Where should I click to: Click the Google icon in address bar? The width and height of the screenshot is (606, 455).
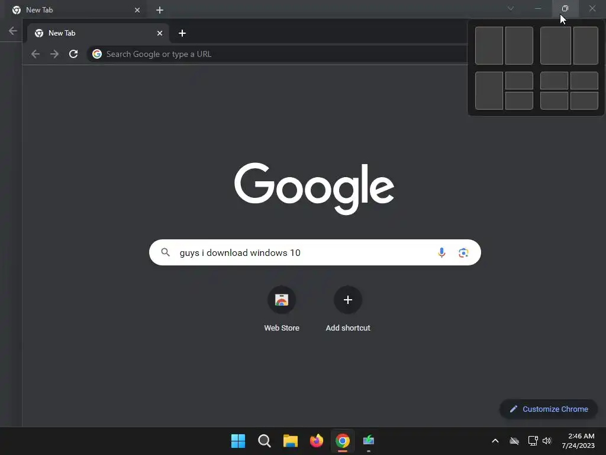pyautogui.click(x=97, y=54)
